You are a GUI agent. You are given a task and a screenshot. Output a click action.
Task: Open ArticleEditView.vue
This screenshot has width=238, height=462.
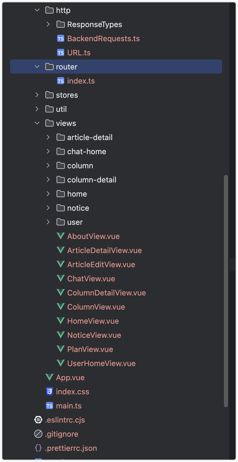coord(101,265)
